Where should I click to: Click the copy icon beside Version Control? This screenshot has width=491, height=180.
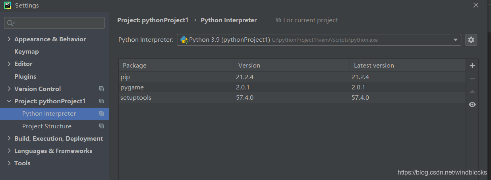pyautogui.click(x=102, y=89)
